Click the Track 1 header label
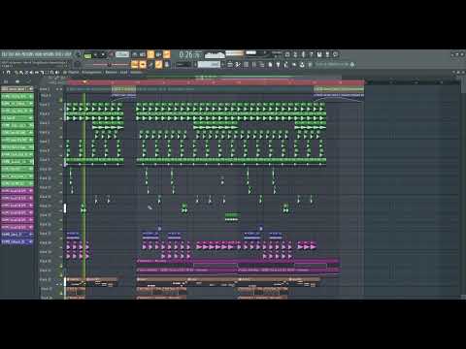The image size is (466, 349). click(45, 89)
